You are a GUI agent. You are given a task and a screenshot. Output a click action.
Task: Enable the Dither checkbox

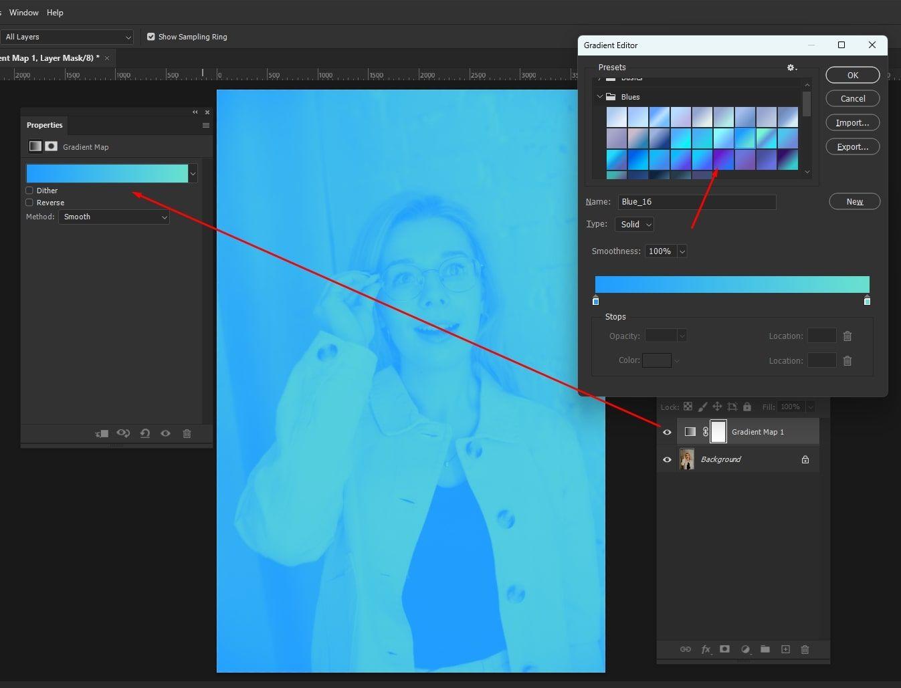pos(29,191)
